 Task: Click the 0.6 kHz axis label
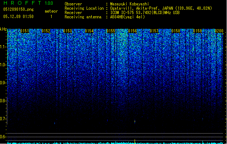coord(3,137)
